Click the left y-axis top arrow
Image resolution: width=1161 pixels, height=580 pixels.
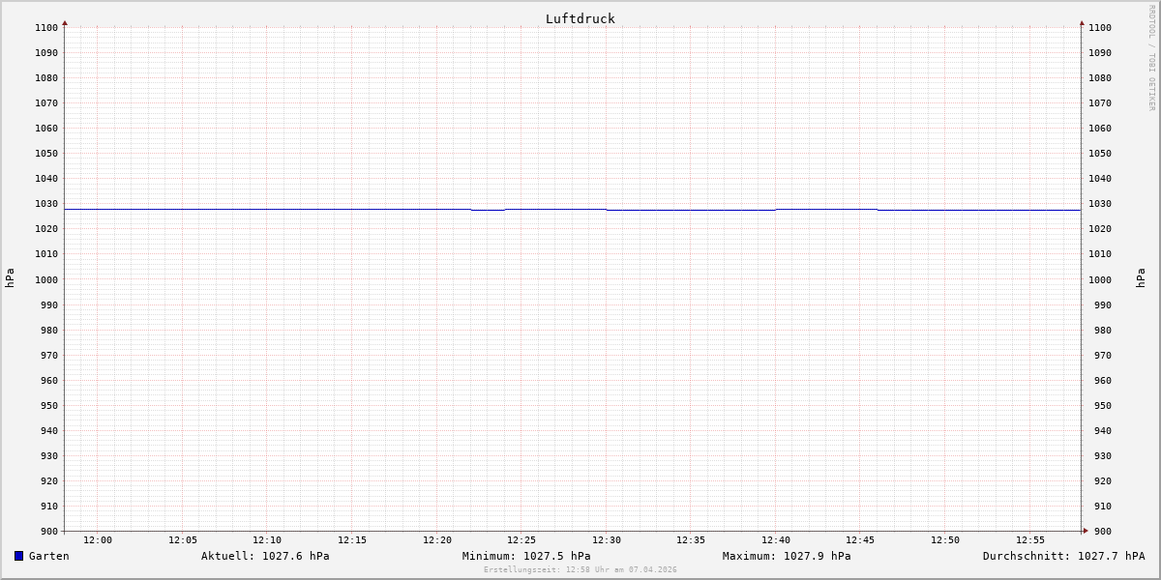click(65, 22)
